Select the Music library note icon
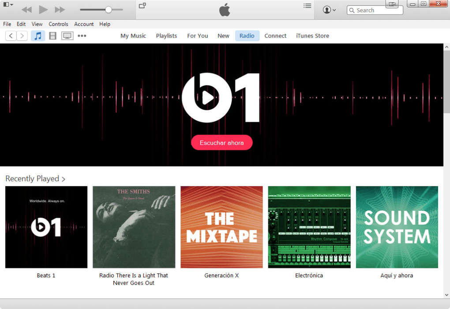Screen dimensions: 450x309 (38, 36)
